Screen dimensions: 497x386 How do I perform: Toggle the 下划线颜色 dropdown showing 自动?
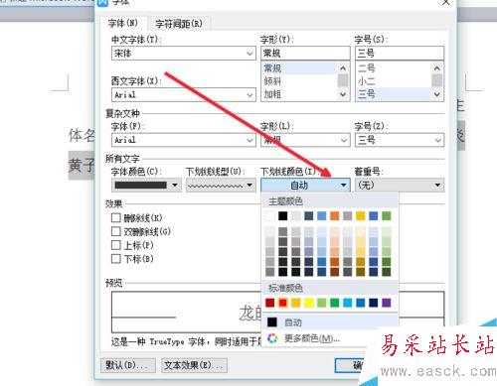click(x=305, y=186)
